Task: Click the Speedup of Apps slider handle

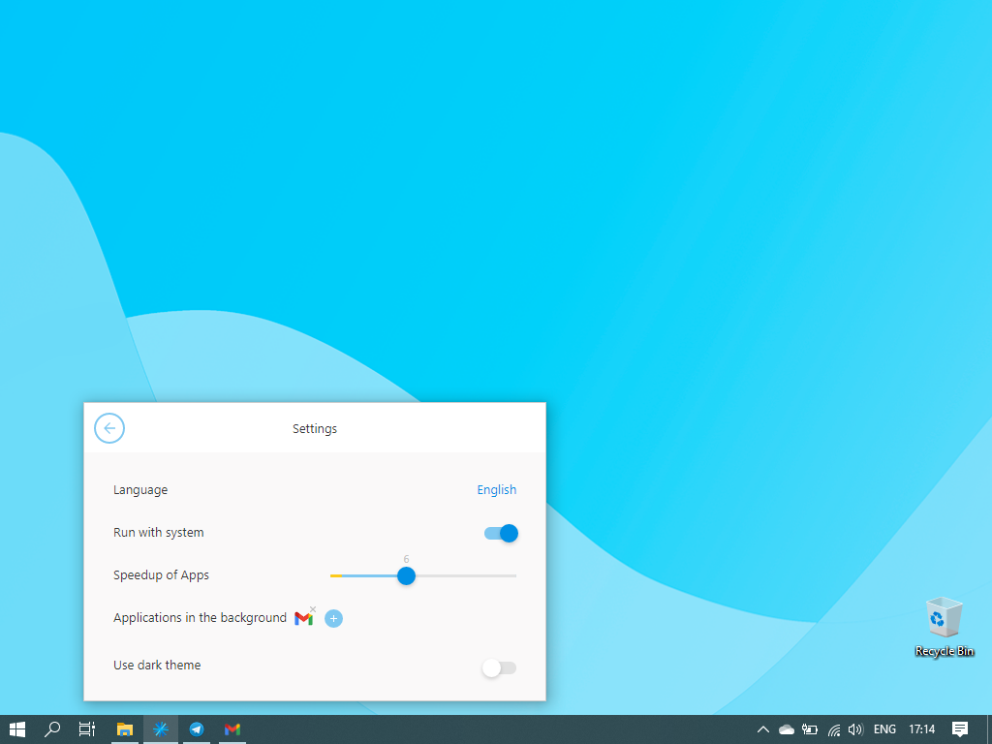Action: 406,575
